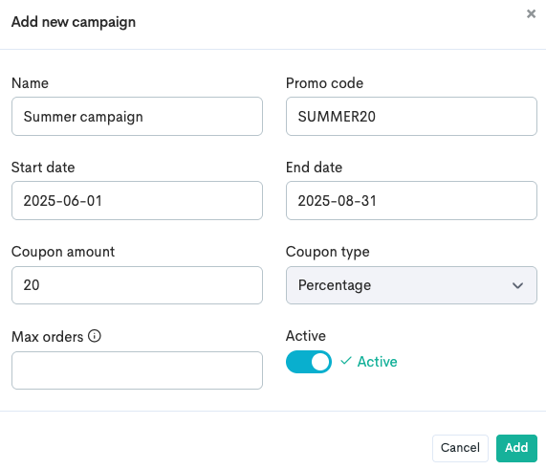Image resolution: width=546 pixels, height=470 pixels.
Task: Click the Coupon type label
Action: (327, 252)
